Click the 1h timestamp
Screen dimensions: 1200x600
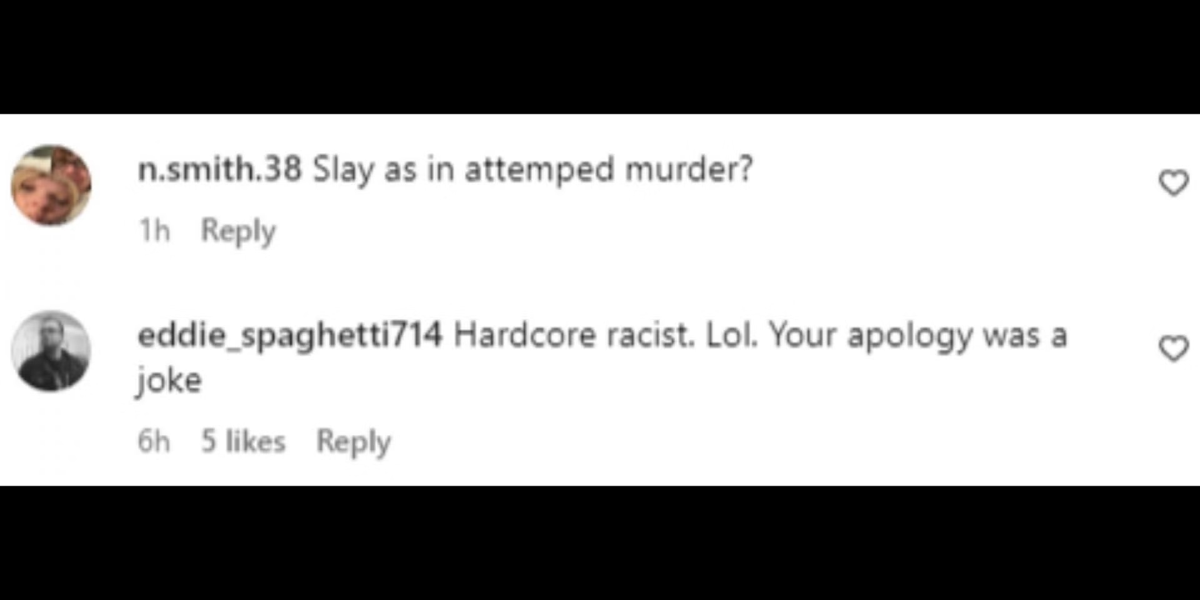(154, 231)
